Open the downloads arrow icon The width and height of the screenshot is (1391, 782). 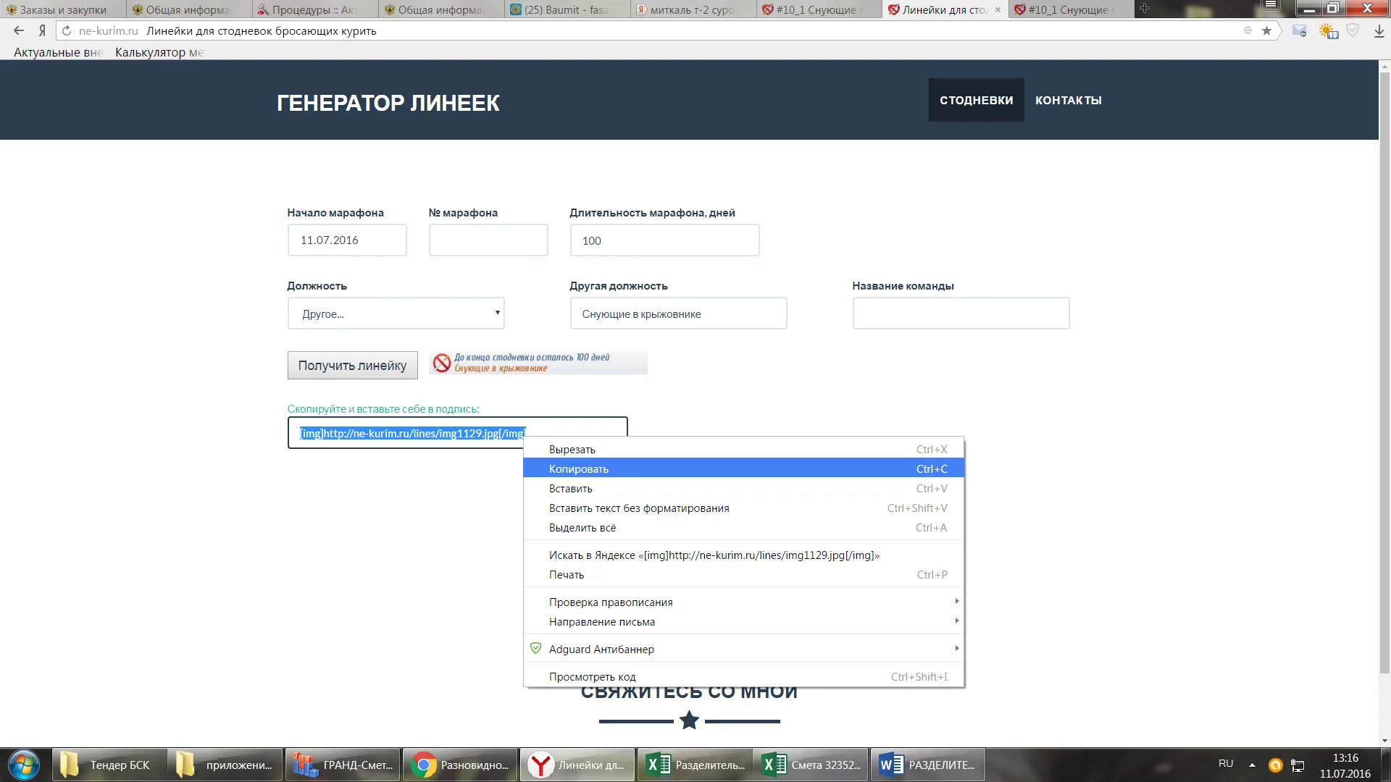(1379, 31)
